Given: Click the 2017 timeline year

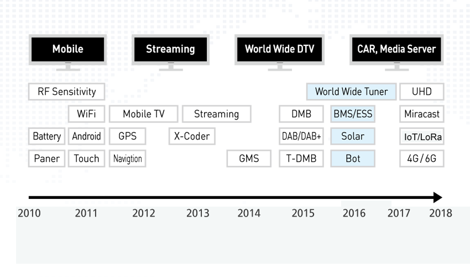Looking at the screenshot, I should [399, 213].
